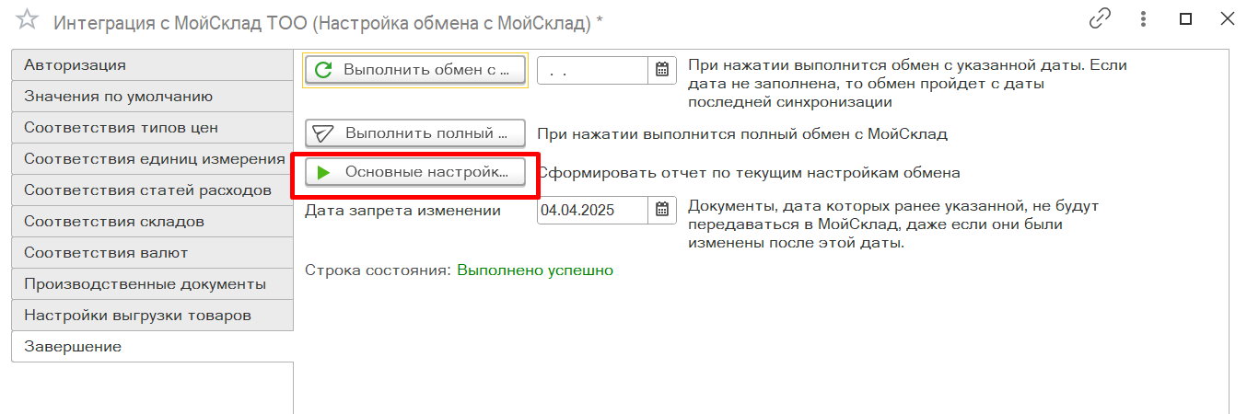This screenshot has width=1247, height=414.
Task: Focus the empty exchange start date field
Action: tap(594, 70)
